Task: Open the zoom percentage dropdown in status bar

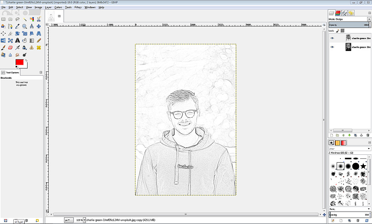Action: pos(84,220)
